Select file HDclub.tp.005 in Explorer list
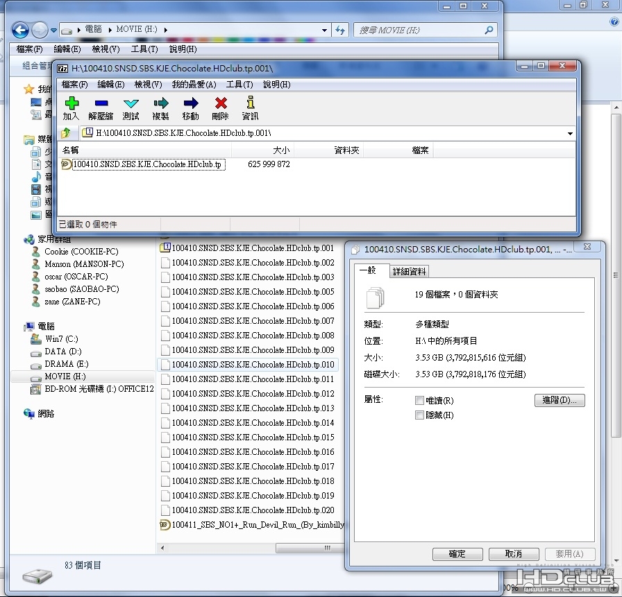The height and width of the screenshot is (597, 622). 248,292
